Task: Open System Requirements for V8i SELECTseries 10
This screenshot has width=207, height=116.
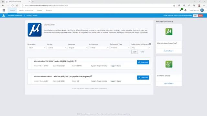Action: click(x=99, y=66)
